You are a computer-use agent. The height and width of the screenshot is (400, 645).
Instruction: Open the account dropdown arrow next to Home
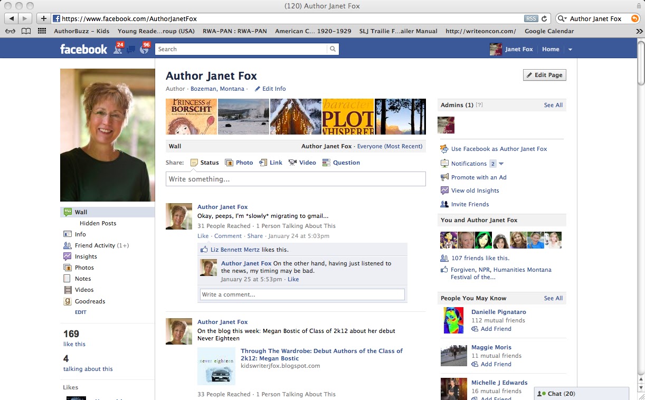(x=570, y=50)
